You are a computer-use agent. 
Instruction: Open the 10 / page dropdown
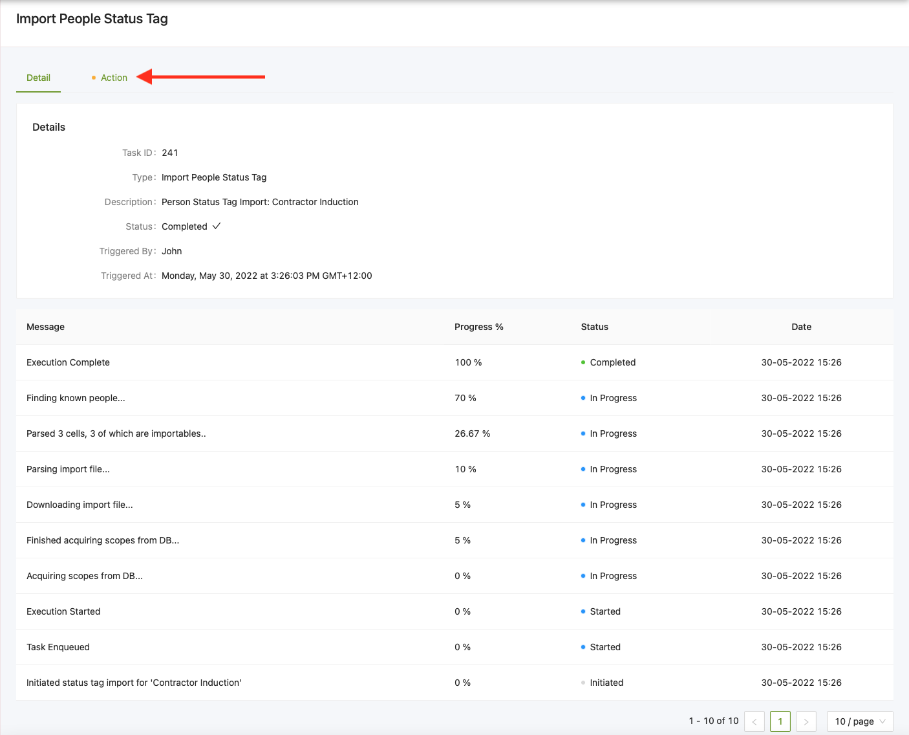859,721
